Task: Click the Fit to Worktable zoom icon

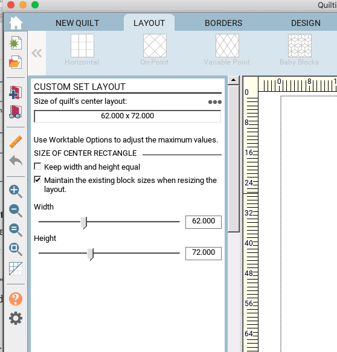Action: [16, 249]
